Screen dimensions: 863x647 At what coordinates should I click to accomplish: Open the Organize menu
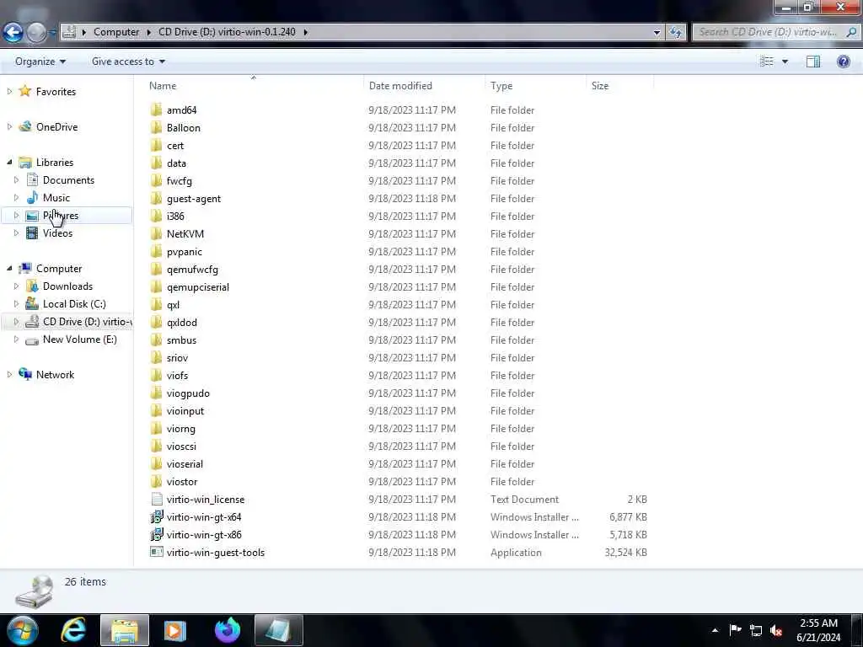[x=40, y=61]
